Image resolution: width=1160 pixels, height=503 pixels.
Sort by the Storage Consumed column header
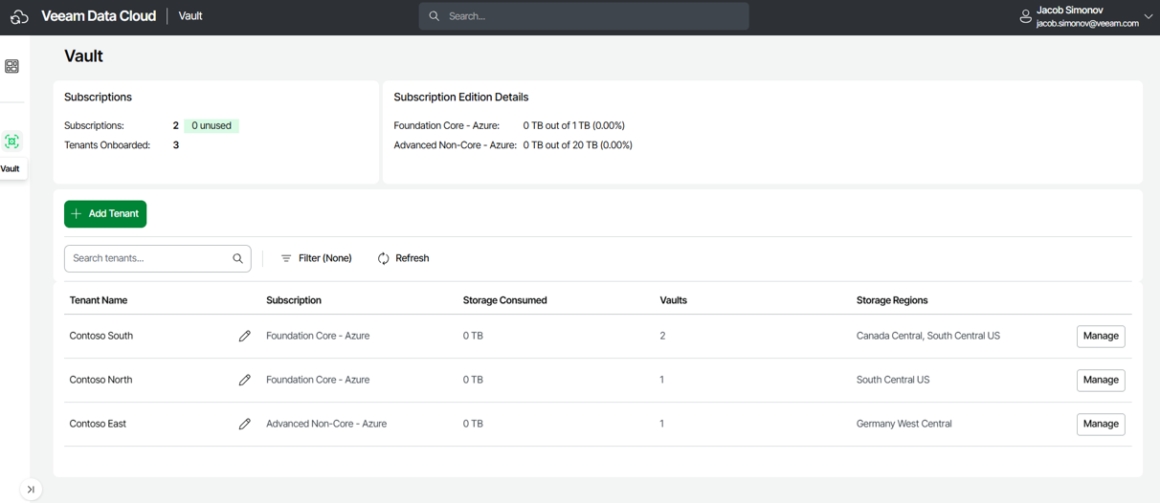505,300
